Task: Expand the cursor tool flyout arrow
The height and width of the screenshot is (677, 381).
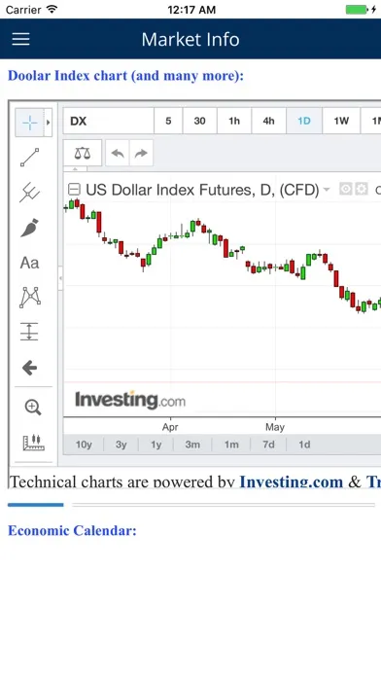Action: (48, 123)
